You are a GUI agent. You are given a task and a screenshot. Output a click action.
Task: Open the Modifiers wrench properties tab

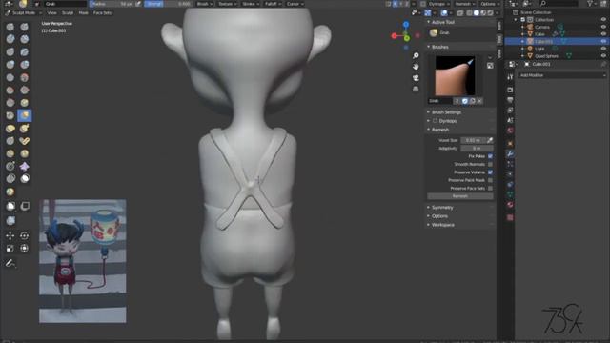point(510,154)
